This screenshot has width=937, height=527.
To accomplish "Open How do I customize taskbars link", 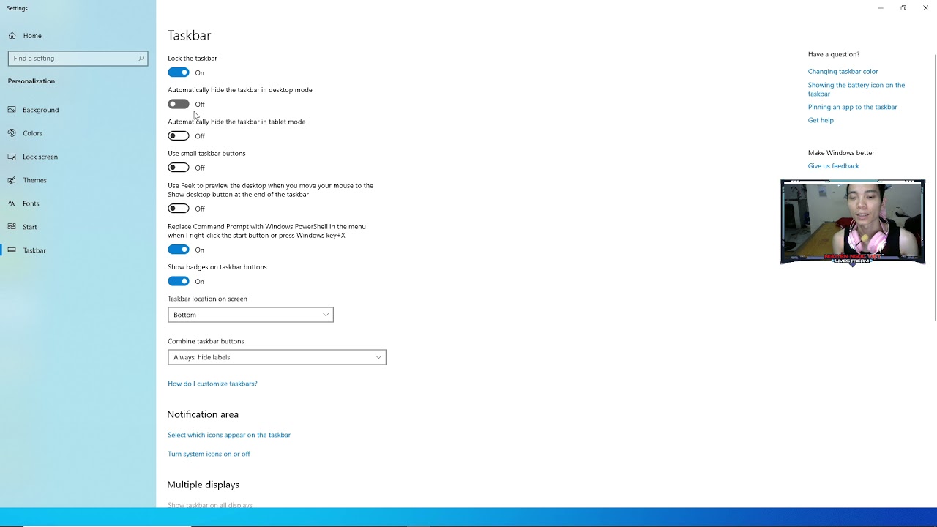I will (212, 384).
